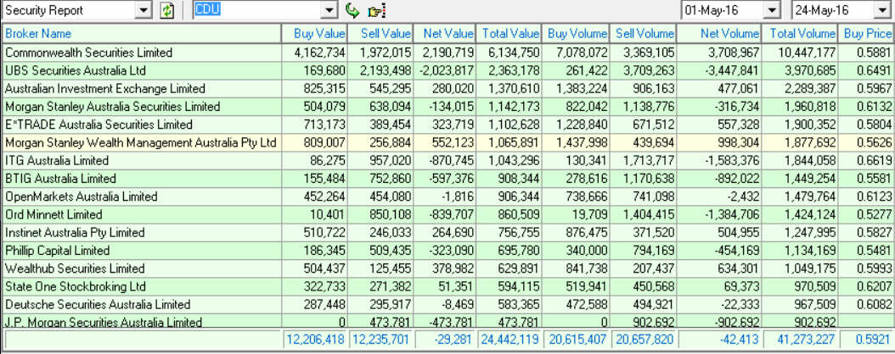
Task: Click the hand-pointing folder lookup icon
Action: pyautogui.click(x=377, y=10)
